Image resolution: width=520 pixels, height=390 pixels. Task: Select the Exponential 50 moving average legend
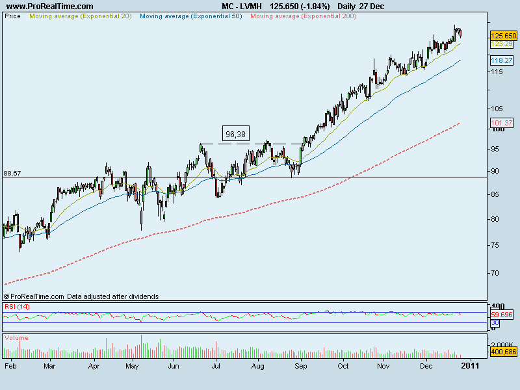191,16
